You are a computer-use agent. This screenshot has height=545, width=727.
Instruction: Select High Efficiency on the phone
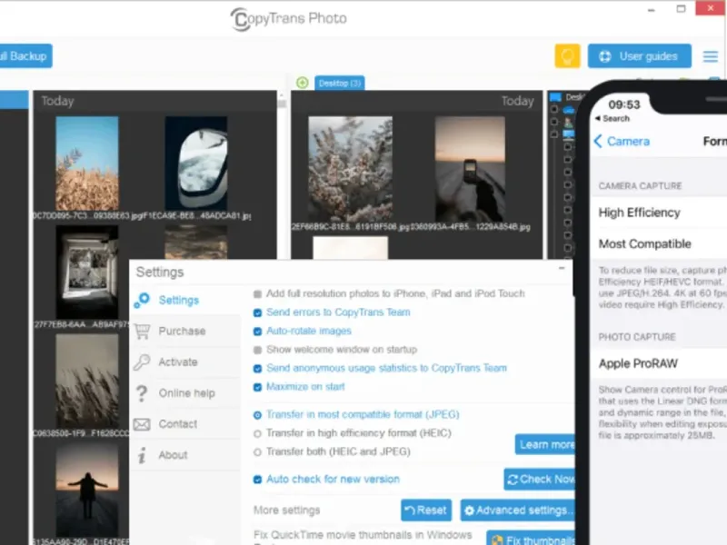coord(659,213)
